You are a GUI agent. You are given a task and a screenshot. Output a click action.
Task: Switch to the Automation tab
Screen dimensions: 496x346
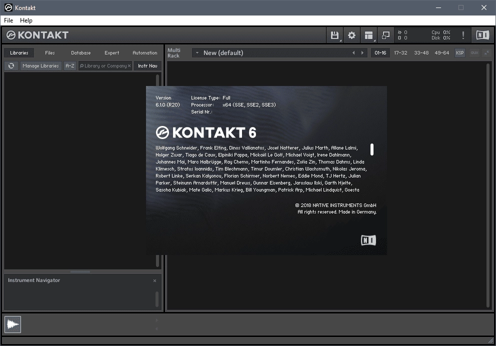coord(145,53)
